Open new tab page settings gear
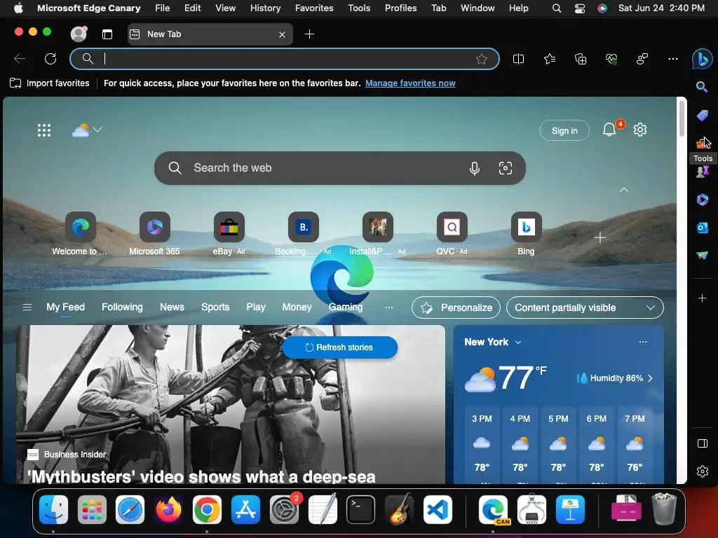This screenshot has height=538, width=718. coord(639,130)
